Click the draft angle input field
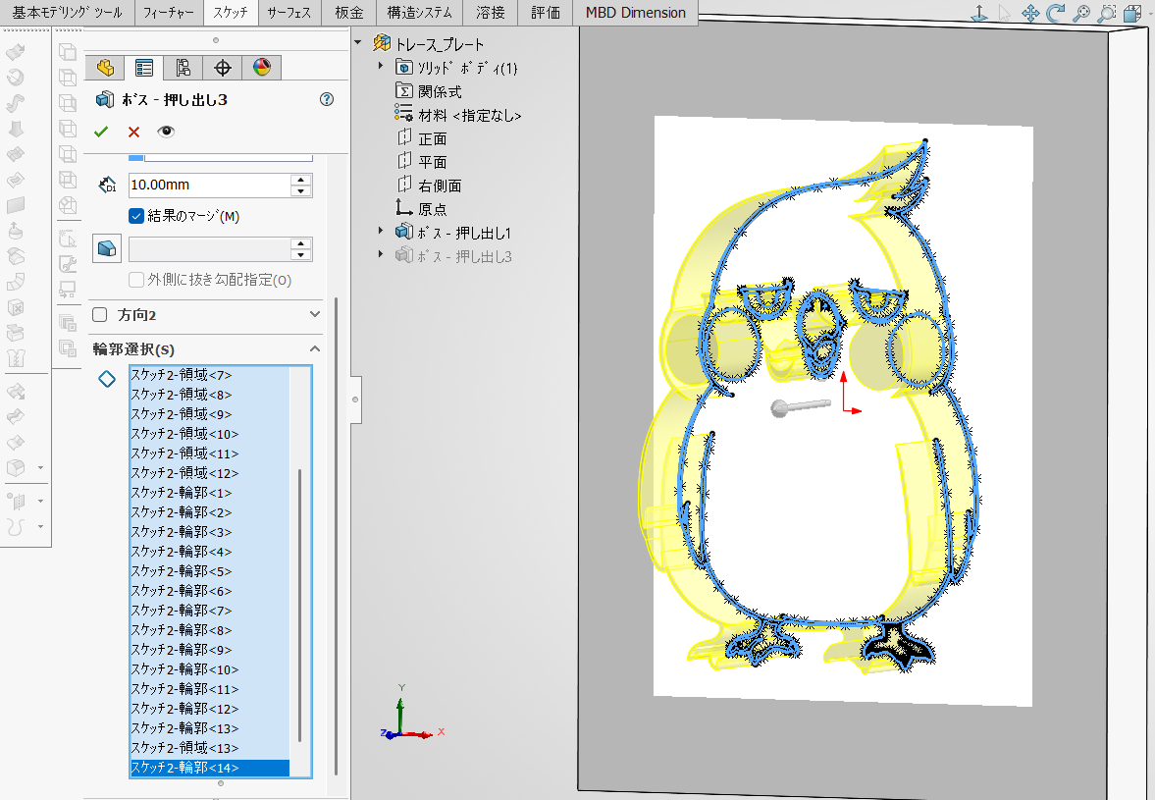This screenshot has width=1155, height=800. 209,249
